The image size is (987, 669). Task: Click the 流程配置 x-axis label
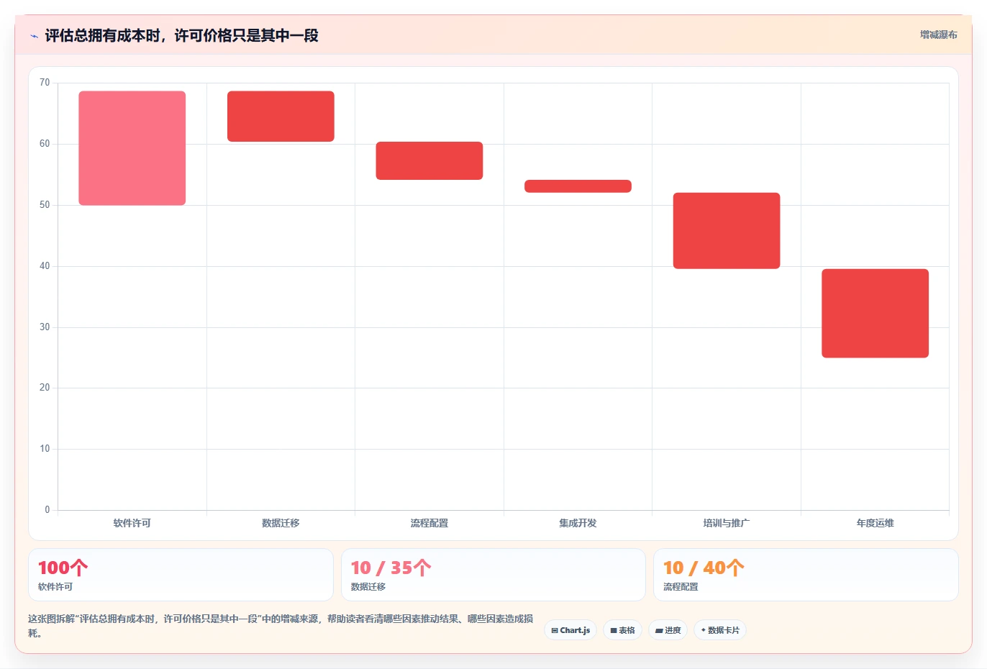429,523
